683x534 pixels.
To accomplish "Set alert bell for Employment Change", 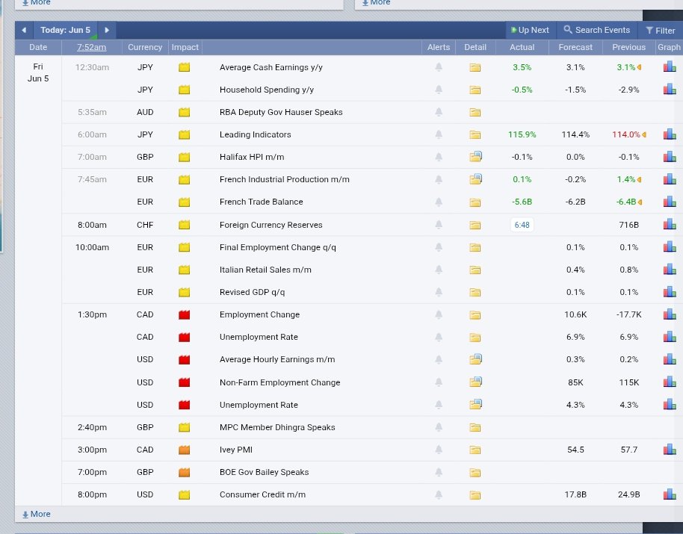I will click(x=439, y=314).
